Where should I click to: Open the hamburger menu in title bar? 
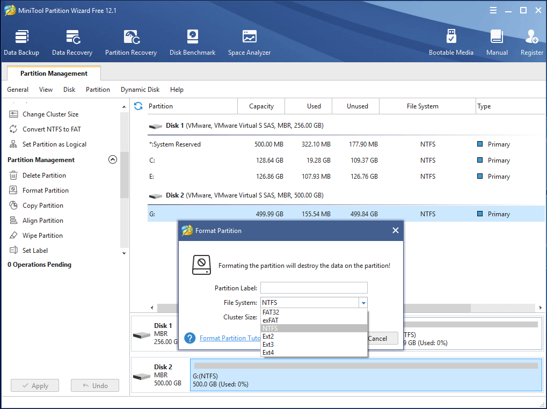[493, 10]
